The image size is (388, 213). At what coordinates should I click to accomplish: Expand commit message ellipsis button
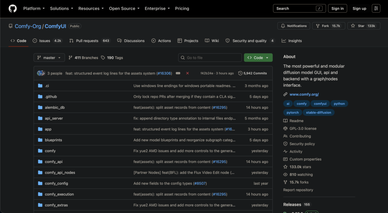[x=178, y=73]
